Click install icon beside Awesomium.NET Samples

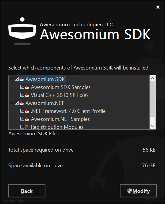(27, 119)
